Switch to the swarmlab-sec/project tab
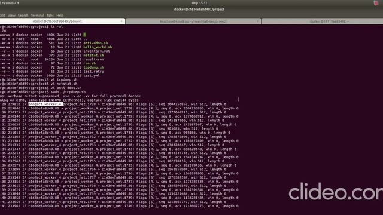 point(193,21)
